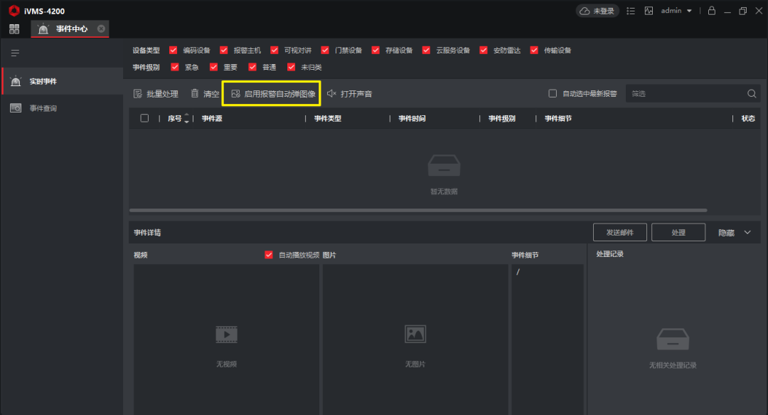Click the search magnifier icon
Screen dimensions: 768x415
[752, 93]
